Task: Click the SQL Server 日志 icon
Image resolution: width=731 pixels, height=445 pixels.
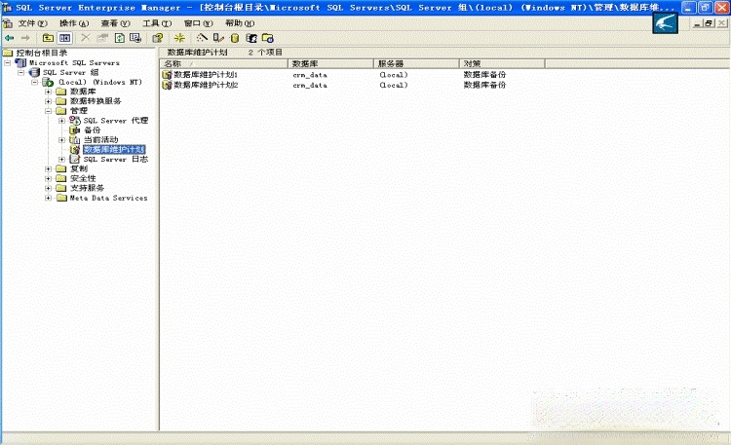Action: [75, 160]
